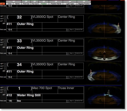
Task: Toggle the sel? checkbox for channel 32
Action: coord(5,21)
